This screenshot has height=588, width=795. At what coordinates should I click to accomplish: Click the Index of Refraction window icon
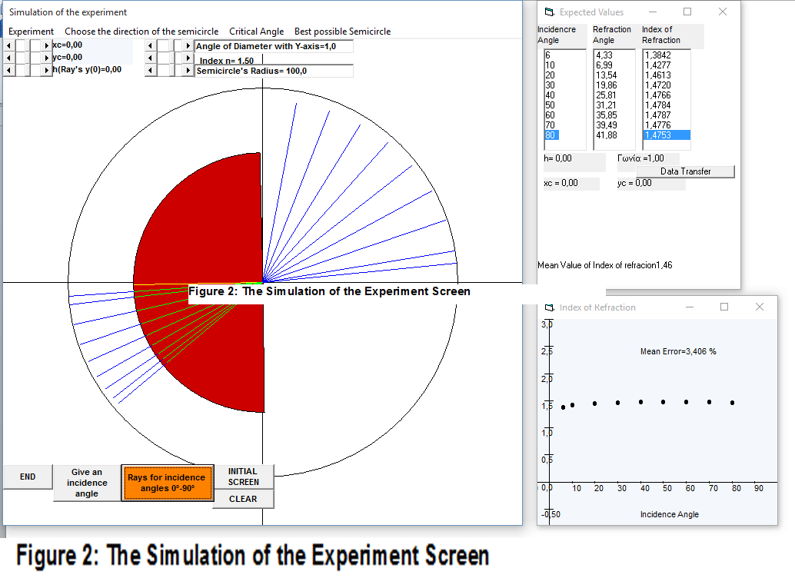point(550,307)
